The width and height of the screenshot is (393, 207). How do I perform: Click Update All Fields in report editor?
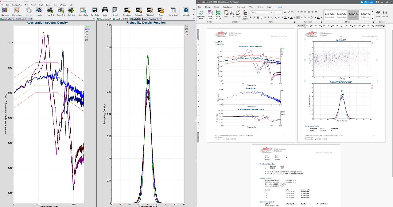tap(201, 15)
